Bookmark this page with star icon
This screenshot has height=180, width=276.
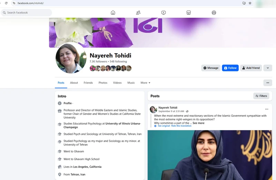pos(250,3)
